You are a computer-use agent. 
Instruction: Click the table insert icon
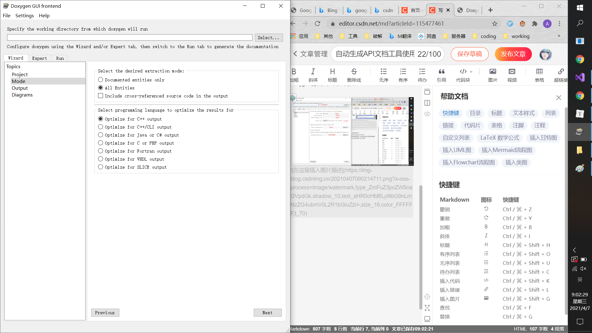(539, 72)
